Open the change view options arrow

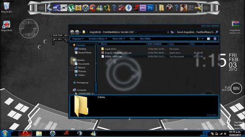[x=203, y=39]
